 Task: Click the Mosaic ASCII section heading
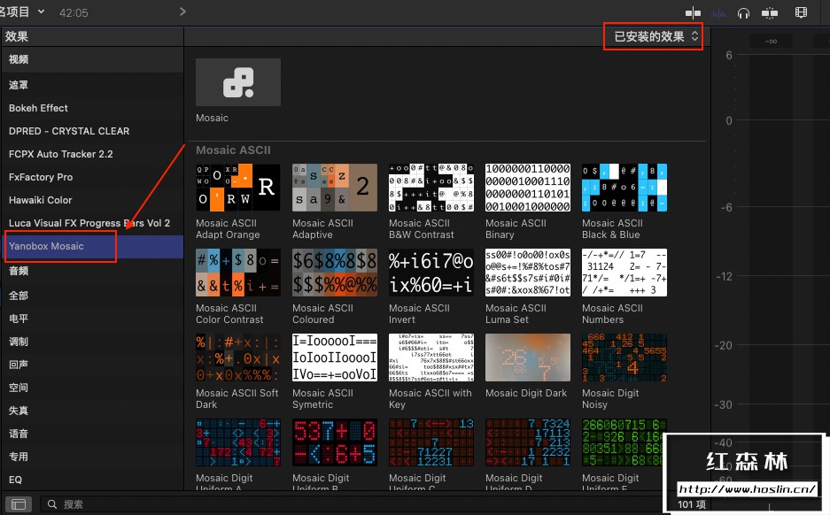(233, 150)
